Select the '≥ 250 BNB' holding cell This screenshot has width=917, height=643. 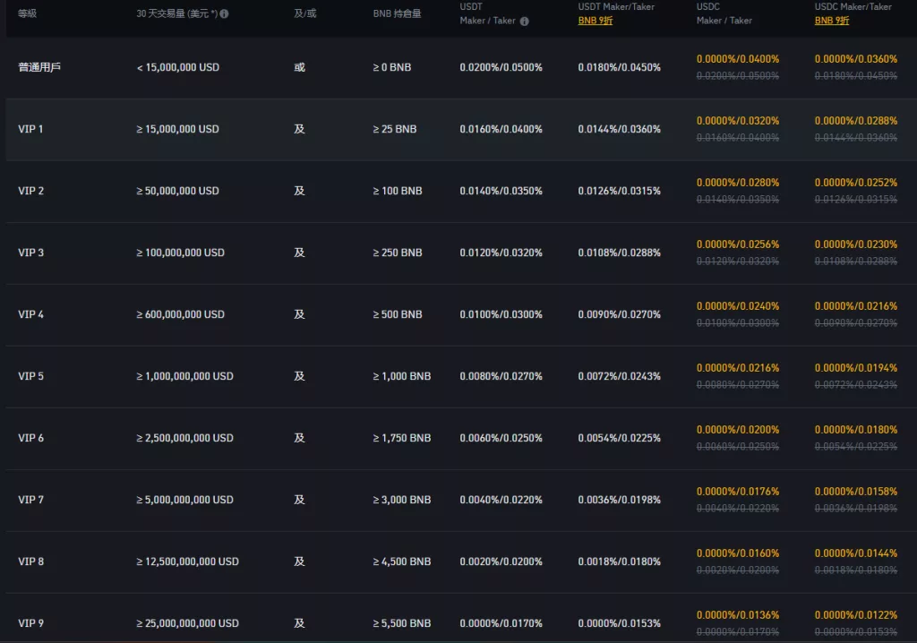[x=398, y=253]
